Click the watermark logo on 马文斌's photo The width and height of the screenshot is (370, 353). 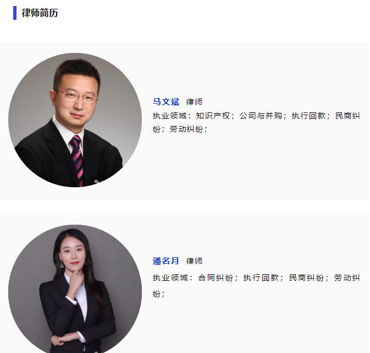tap(97, 182)
